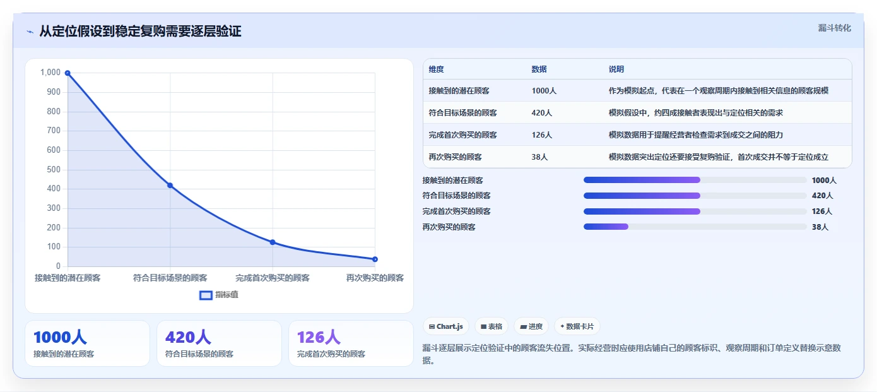Click the heading 从定位假设到稳定复购需要逐层验证

(140, 32)
